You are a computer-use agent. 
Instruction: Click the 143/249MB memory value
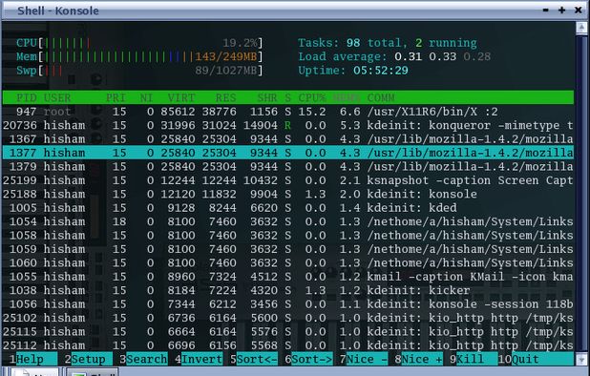(x=225, y=56)
